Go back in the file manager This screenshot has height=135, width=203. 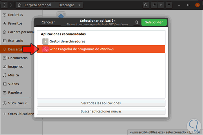tap(4, 5)
